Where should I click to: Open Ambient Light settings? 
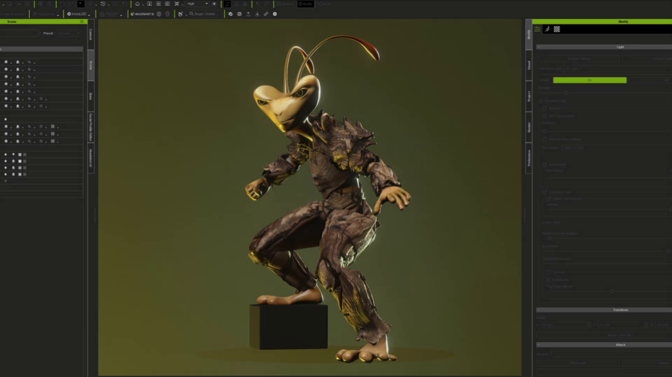(x=647, y=59)
